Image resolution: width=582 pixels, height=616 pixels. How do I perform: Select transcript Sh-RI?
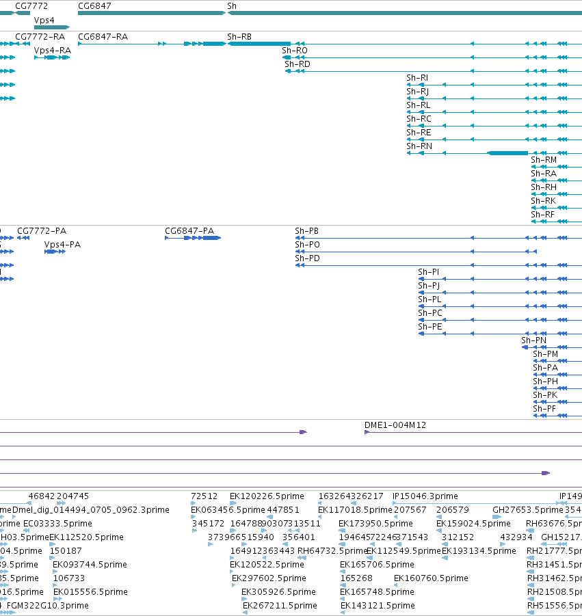click(x=417, y=78)
